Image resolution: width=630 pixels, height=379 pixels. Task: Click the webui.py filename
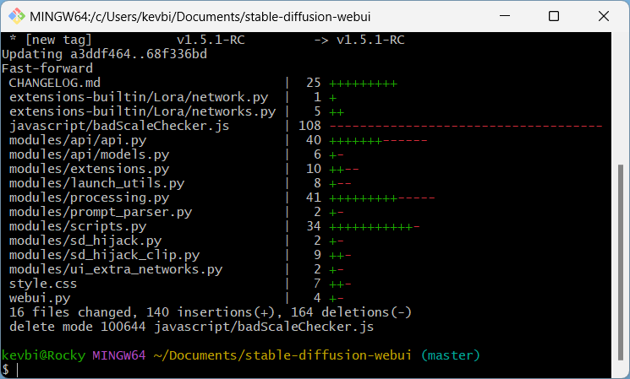[x=40, y=298]
